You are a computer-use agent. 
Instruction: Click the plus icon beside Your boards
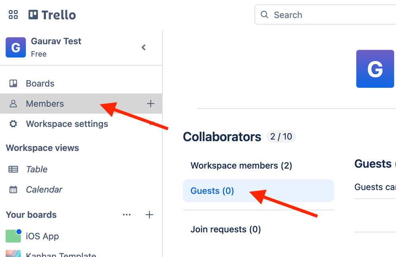pyautogui.click(x=149, y=215)
